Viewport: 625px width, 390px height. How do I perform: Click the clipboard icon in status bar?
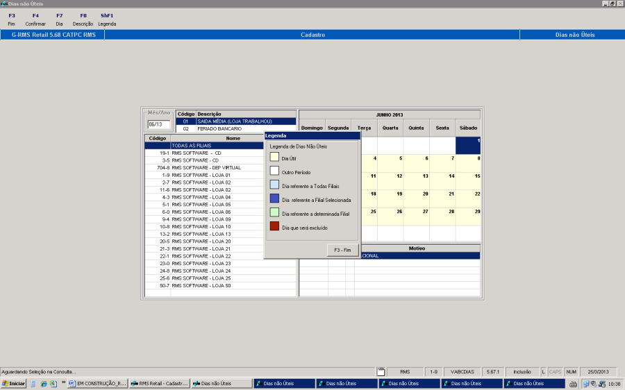click(x=381, y=372)
